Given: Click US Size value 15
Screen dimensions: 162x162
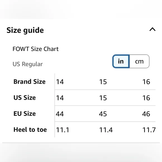Looking at the screenshot, I should [103, 98].
